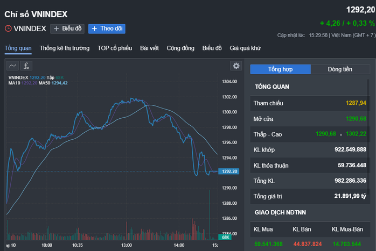Click Tham chiếu value 1287,94
Screen dimensions: 376x251
(356, 103)
